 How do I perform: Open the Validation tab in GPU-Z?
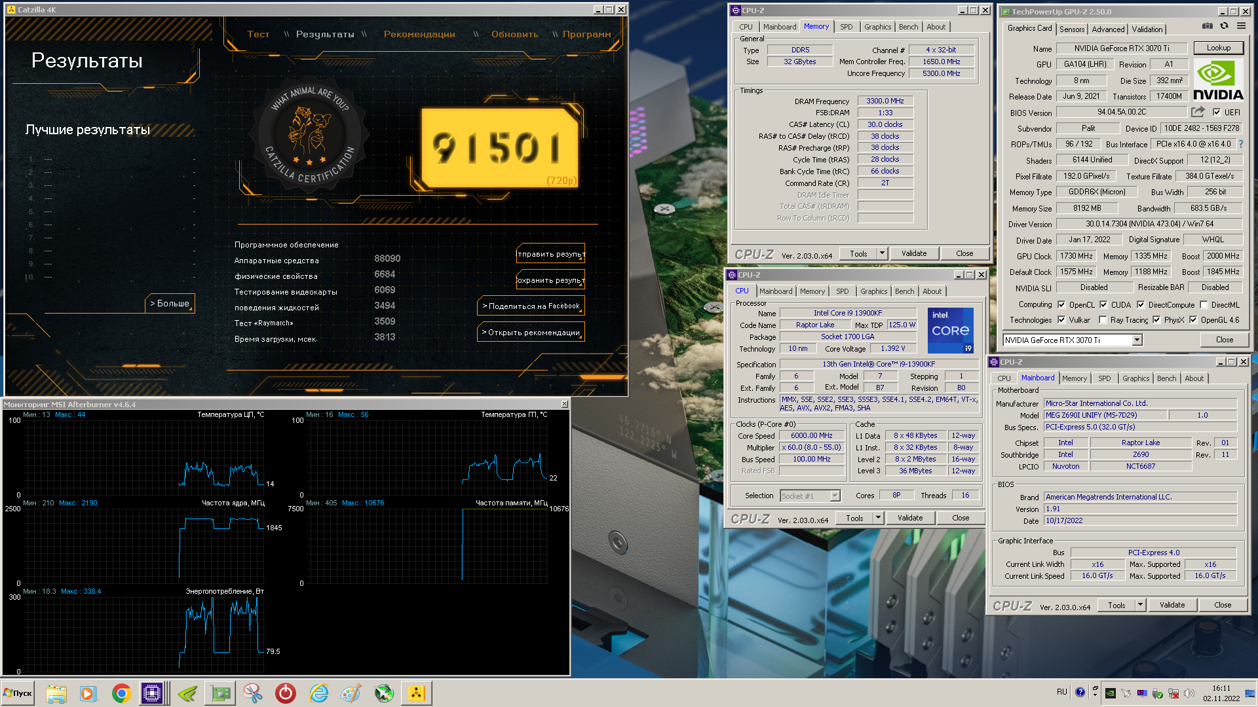click(1147, 29)
